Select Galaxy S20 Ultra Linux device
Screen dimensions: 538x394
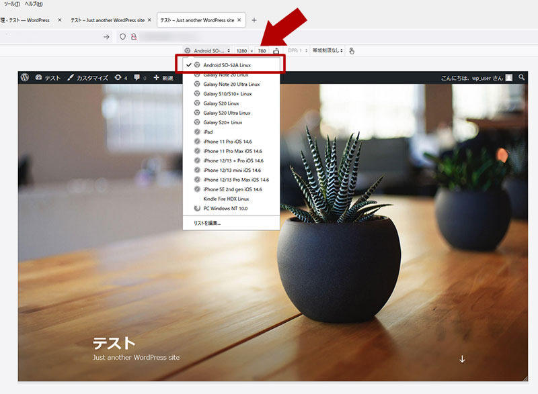231,113
